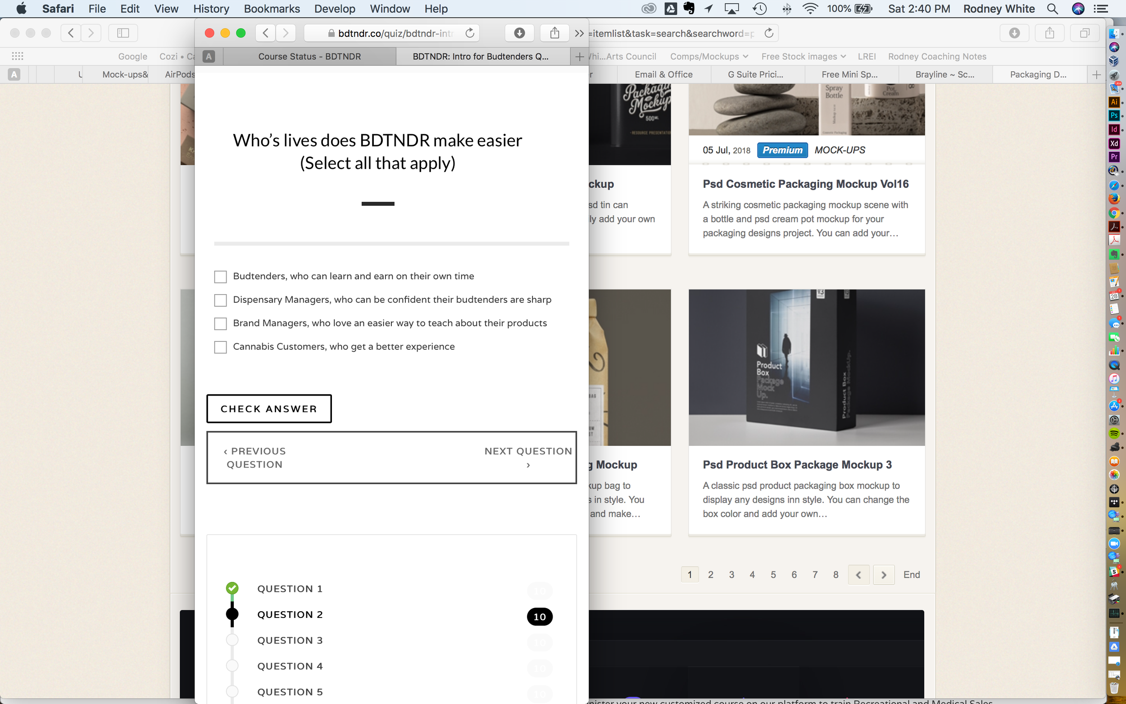Screen dimensions: 1126x704
Task: Go back using the front window's back arrow
Action: [x=265, y=33]
